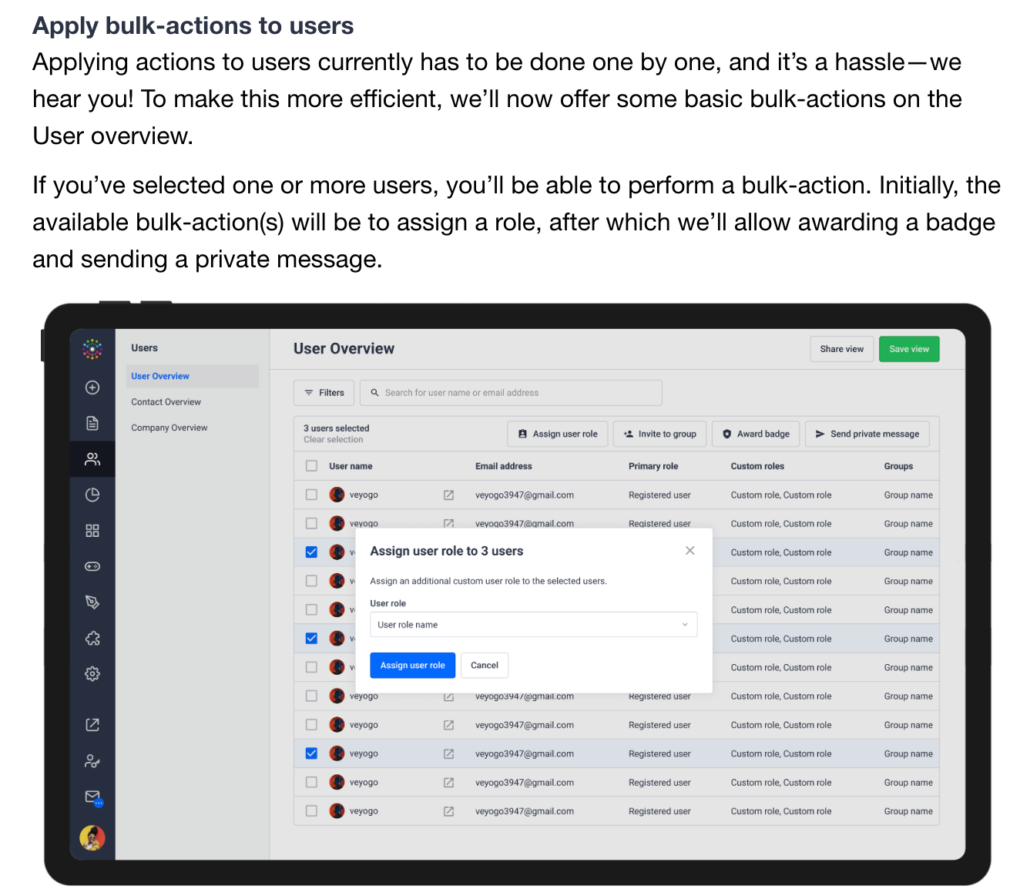Check the first veyogo row checkbox
The image size is (1020, 889).
pyautogui.click(x=311, y=495)
